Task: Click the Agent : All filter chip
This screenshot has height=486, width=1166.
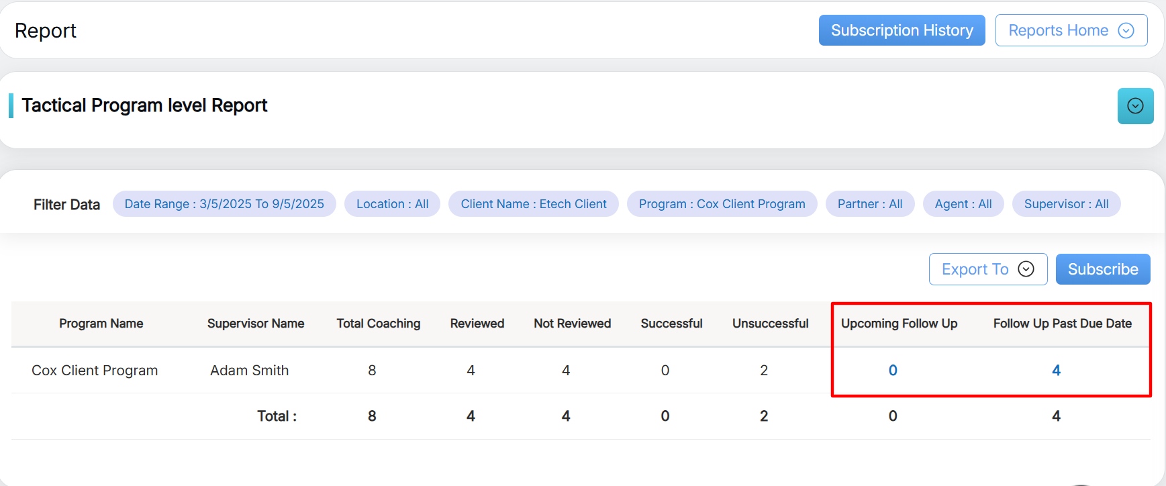Action: pyautogui.click(x=963, y=204)
